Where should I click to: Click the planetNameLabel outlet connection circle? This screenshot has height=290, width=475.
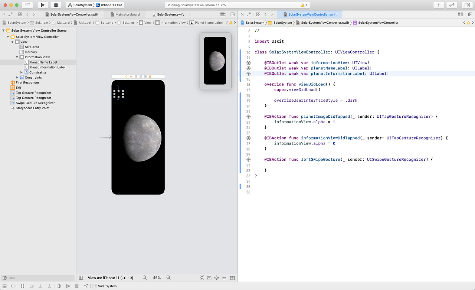(249, 68)
